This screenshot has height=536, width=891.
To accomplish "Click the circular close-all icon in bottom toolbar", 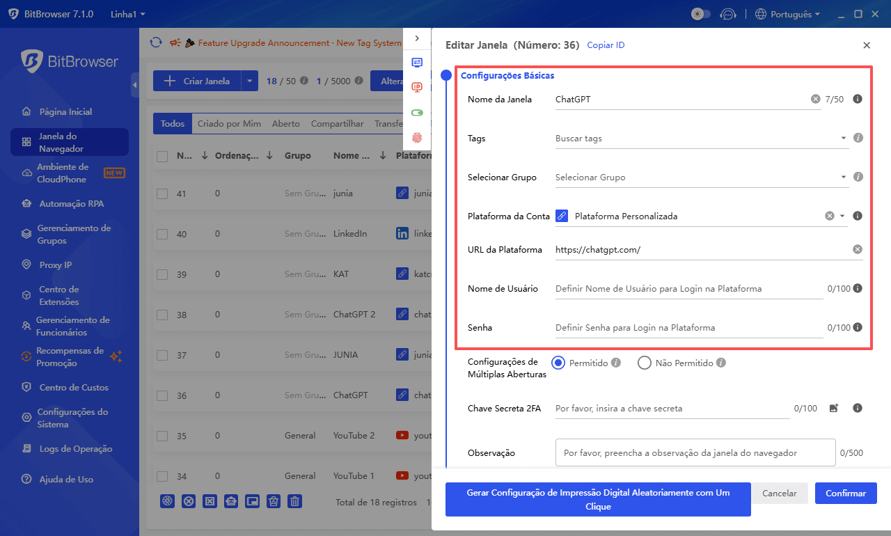I will [189, 501].
